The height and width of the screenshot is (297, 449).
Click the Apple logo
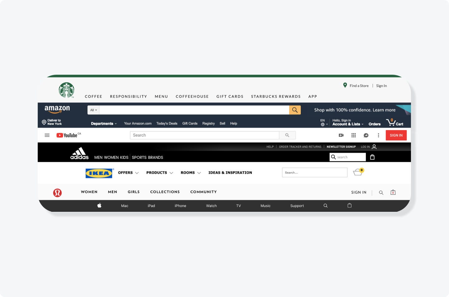point(99,205)
